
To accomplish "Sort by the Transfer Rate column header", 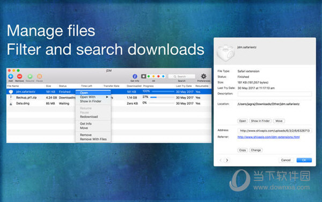I will (x=111, y=86).
